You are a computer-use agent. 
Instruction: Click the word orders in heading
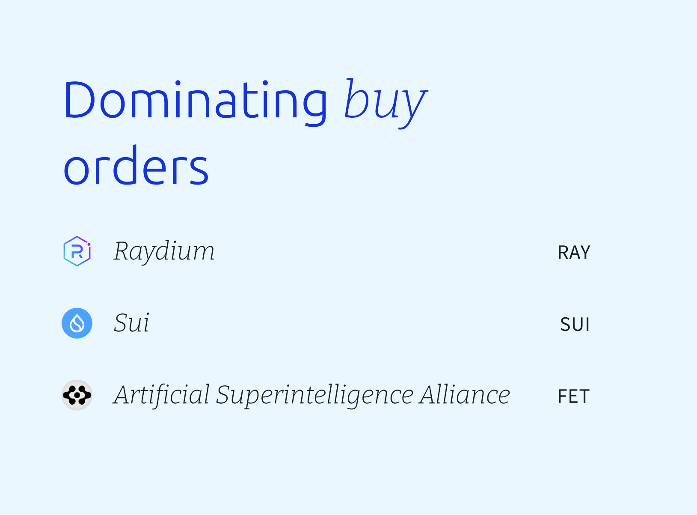[136, 166]
